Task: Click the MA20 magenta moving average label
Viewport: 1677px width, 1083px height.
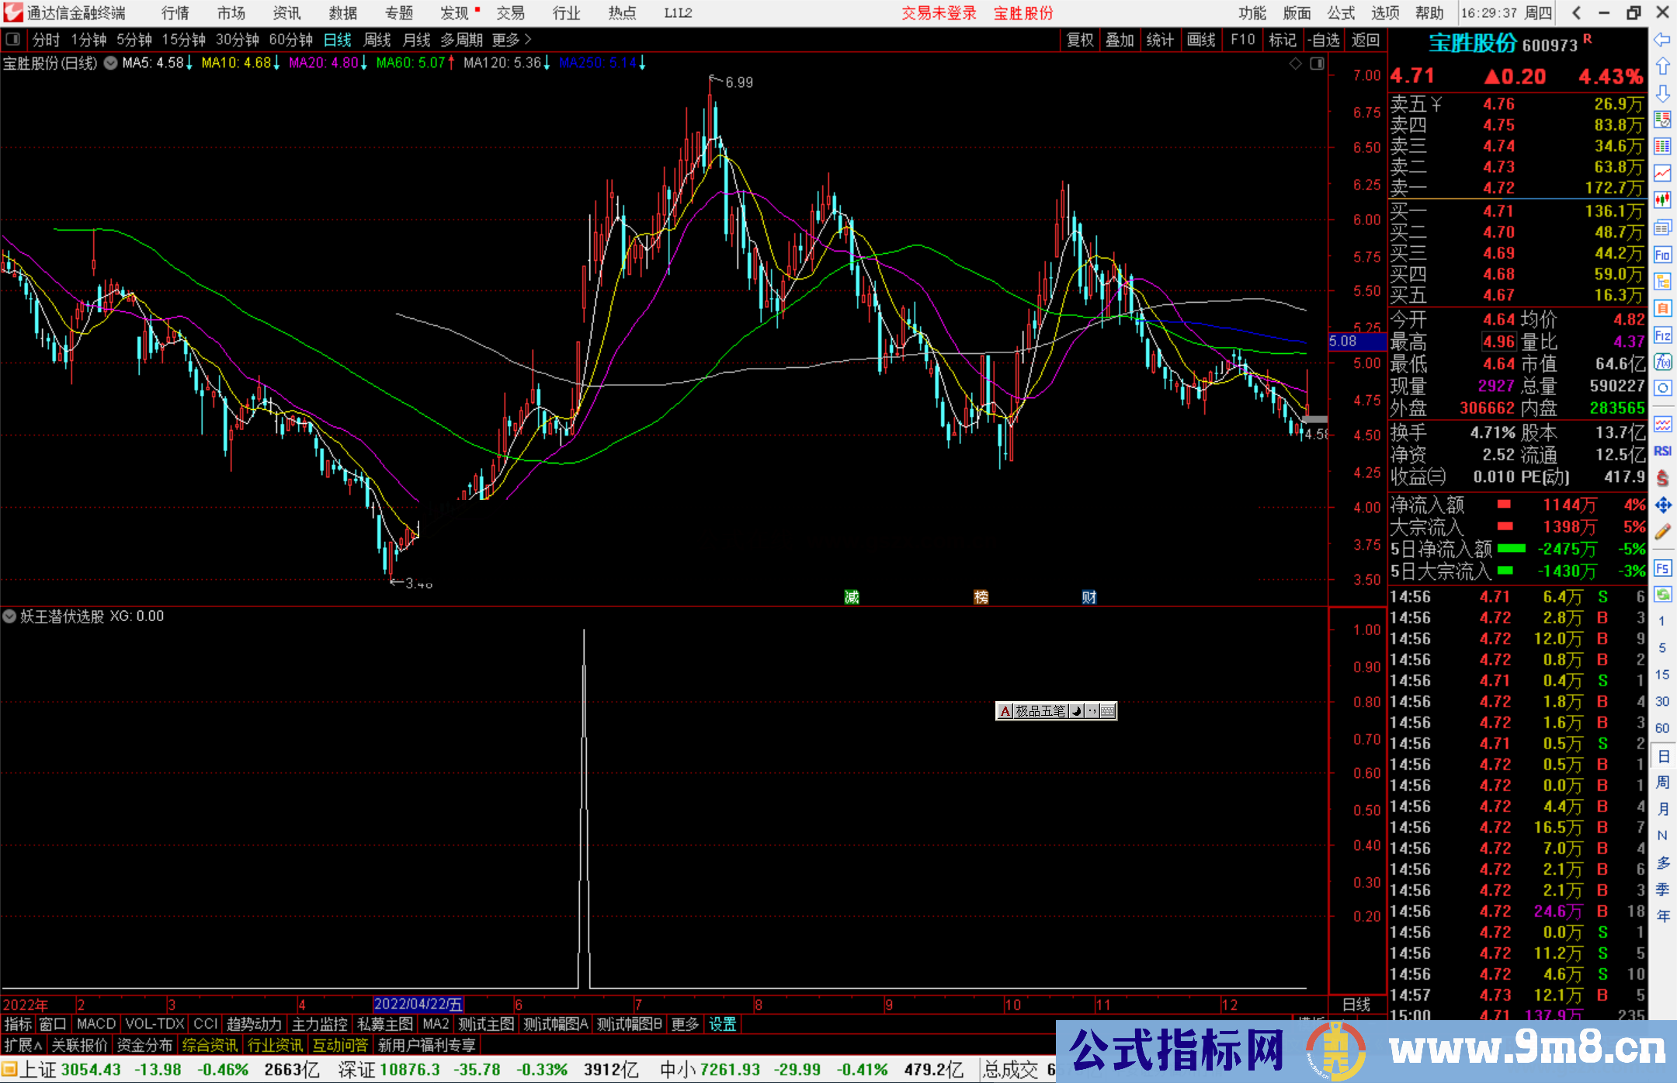Action: coord(323,63)
